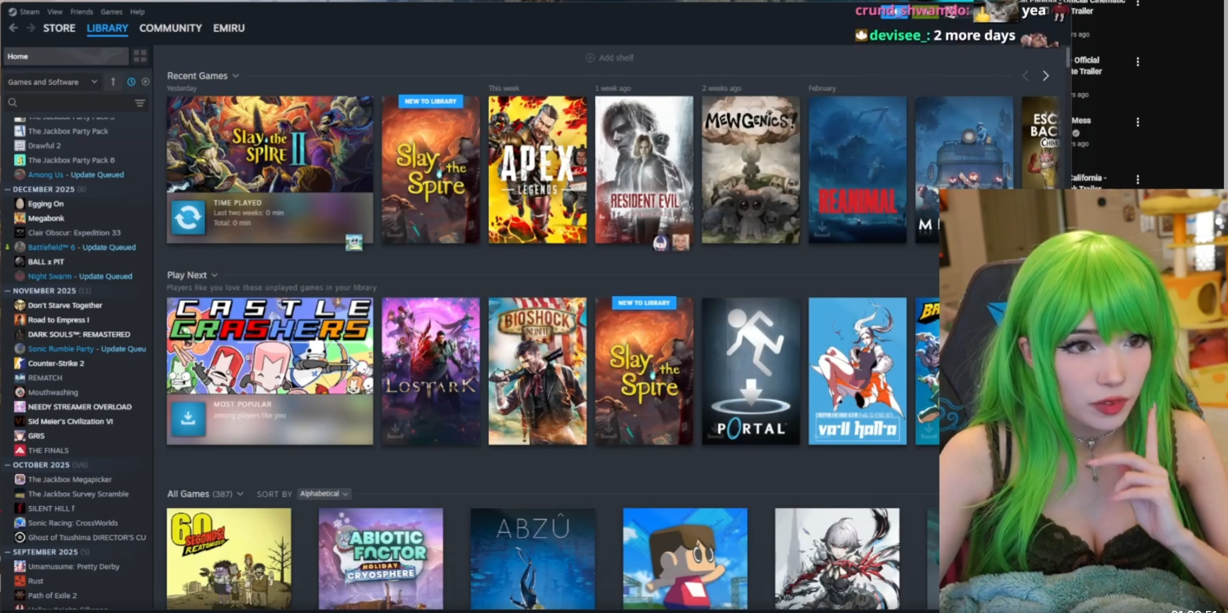The width and height of the screenshot is (1228, 613).
Task: Click the Home button in sidebar
Action: point(66,56)
